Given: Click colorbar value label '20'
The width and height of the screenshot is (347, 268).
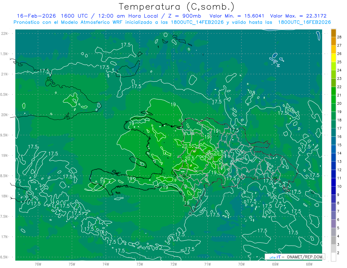Looking at the screenshot, I should (339, 103).
